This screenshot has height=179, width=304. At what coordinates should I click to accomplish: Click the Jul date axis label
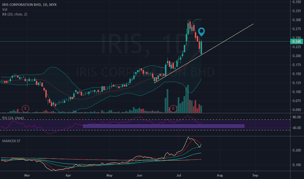tap(178, 175)
